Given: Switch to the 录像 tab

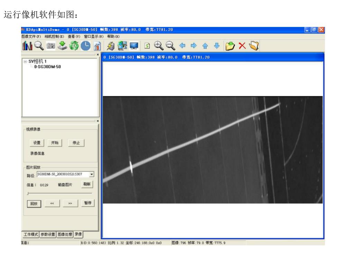Looking at the screenshot, I should point(78,234).
